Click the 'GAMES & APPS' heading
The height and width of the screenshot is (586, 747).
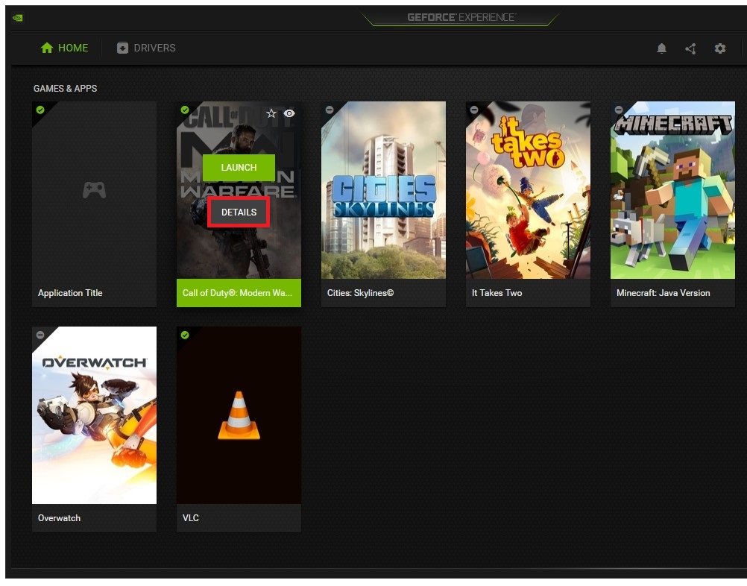[x=66, y=88]
